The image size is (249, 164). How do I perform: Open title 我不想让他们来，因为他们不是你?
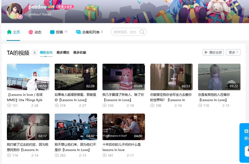click(75, 147)
